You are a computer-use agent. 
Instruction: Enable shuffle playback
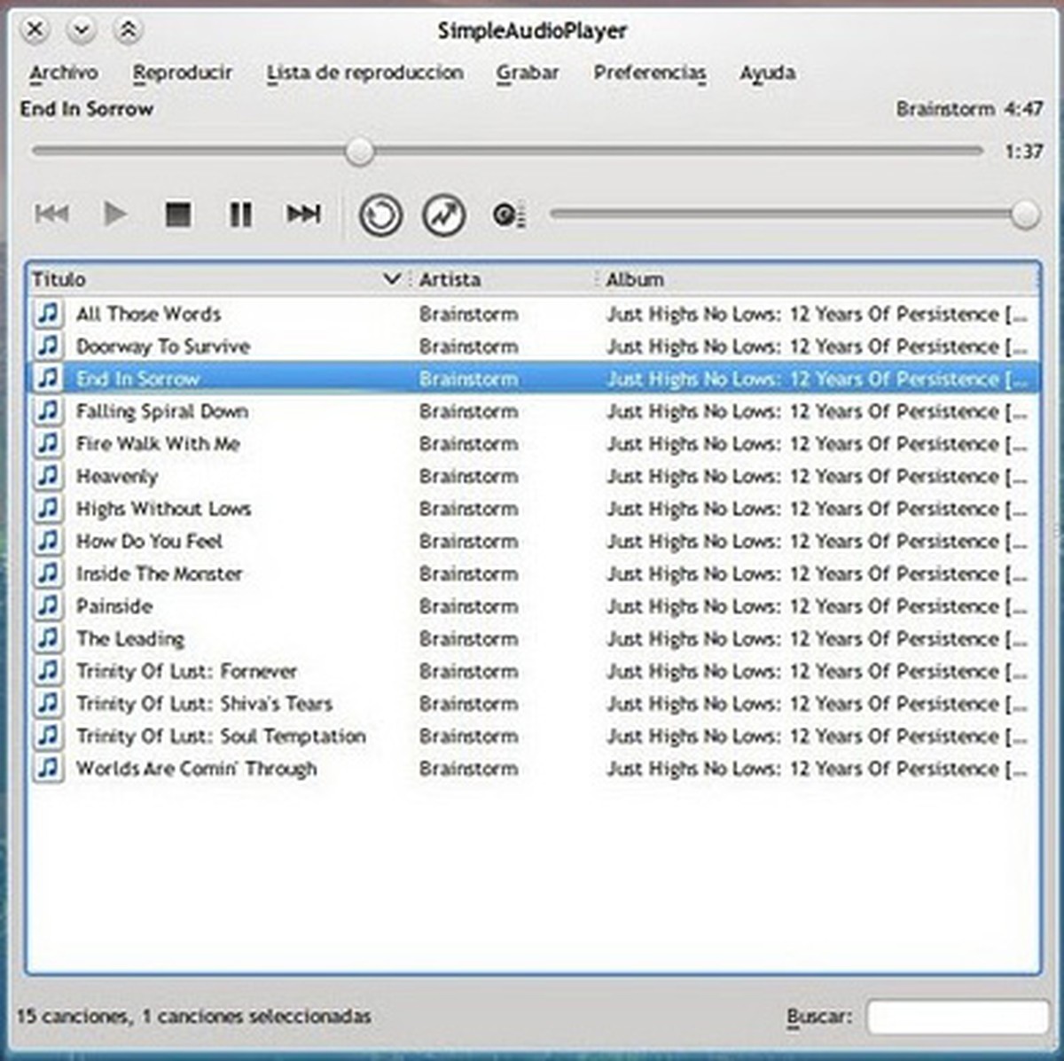[x=443, y=214]
